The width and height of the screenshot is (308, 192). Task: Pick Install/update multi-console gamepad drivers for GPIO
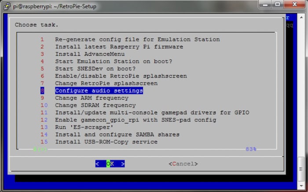[145, 112]
